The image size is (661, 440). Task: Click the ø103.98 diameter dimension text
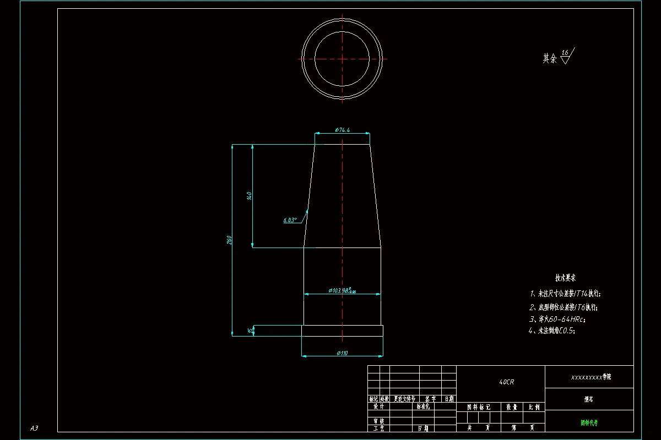(342, 290)
